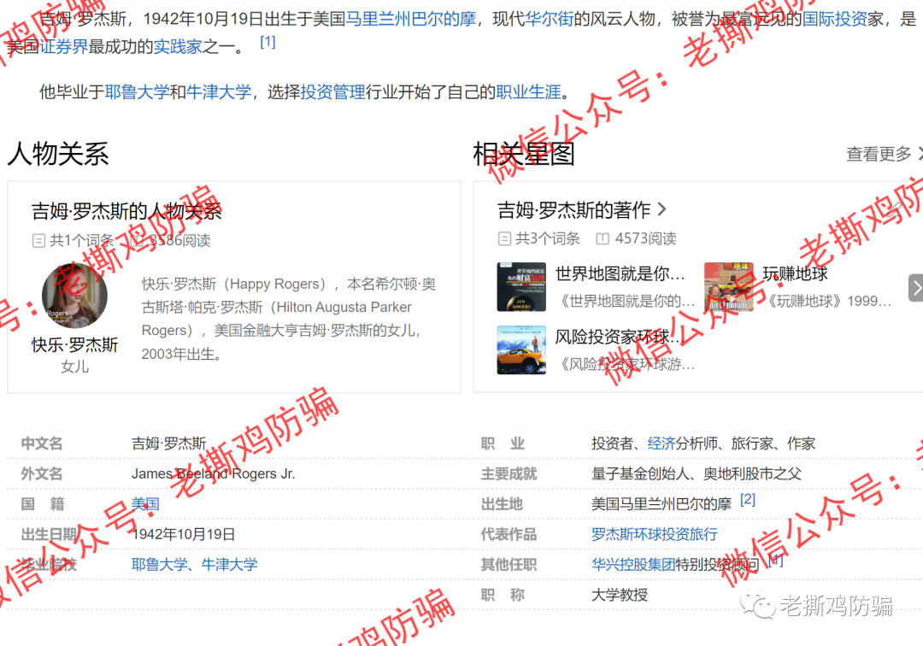Select the birth date 1942年10月19日 in the table

click(x=183, y=534)
